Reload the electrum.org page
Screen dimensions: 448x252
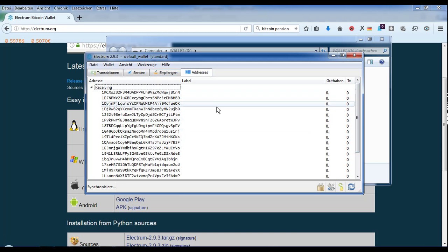click(246, 29)
